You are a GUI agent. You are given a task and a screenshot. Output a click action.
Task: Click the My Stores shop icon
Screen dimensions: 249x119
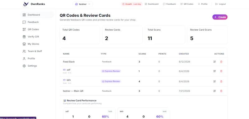point(24,44)
